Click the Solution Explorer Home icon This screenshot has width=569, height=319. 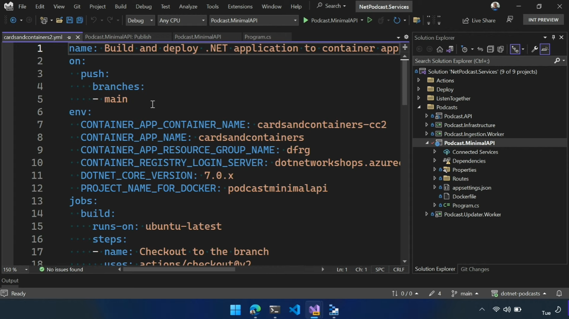pos(440,49)
